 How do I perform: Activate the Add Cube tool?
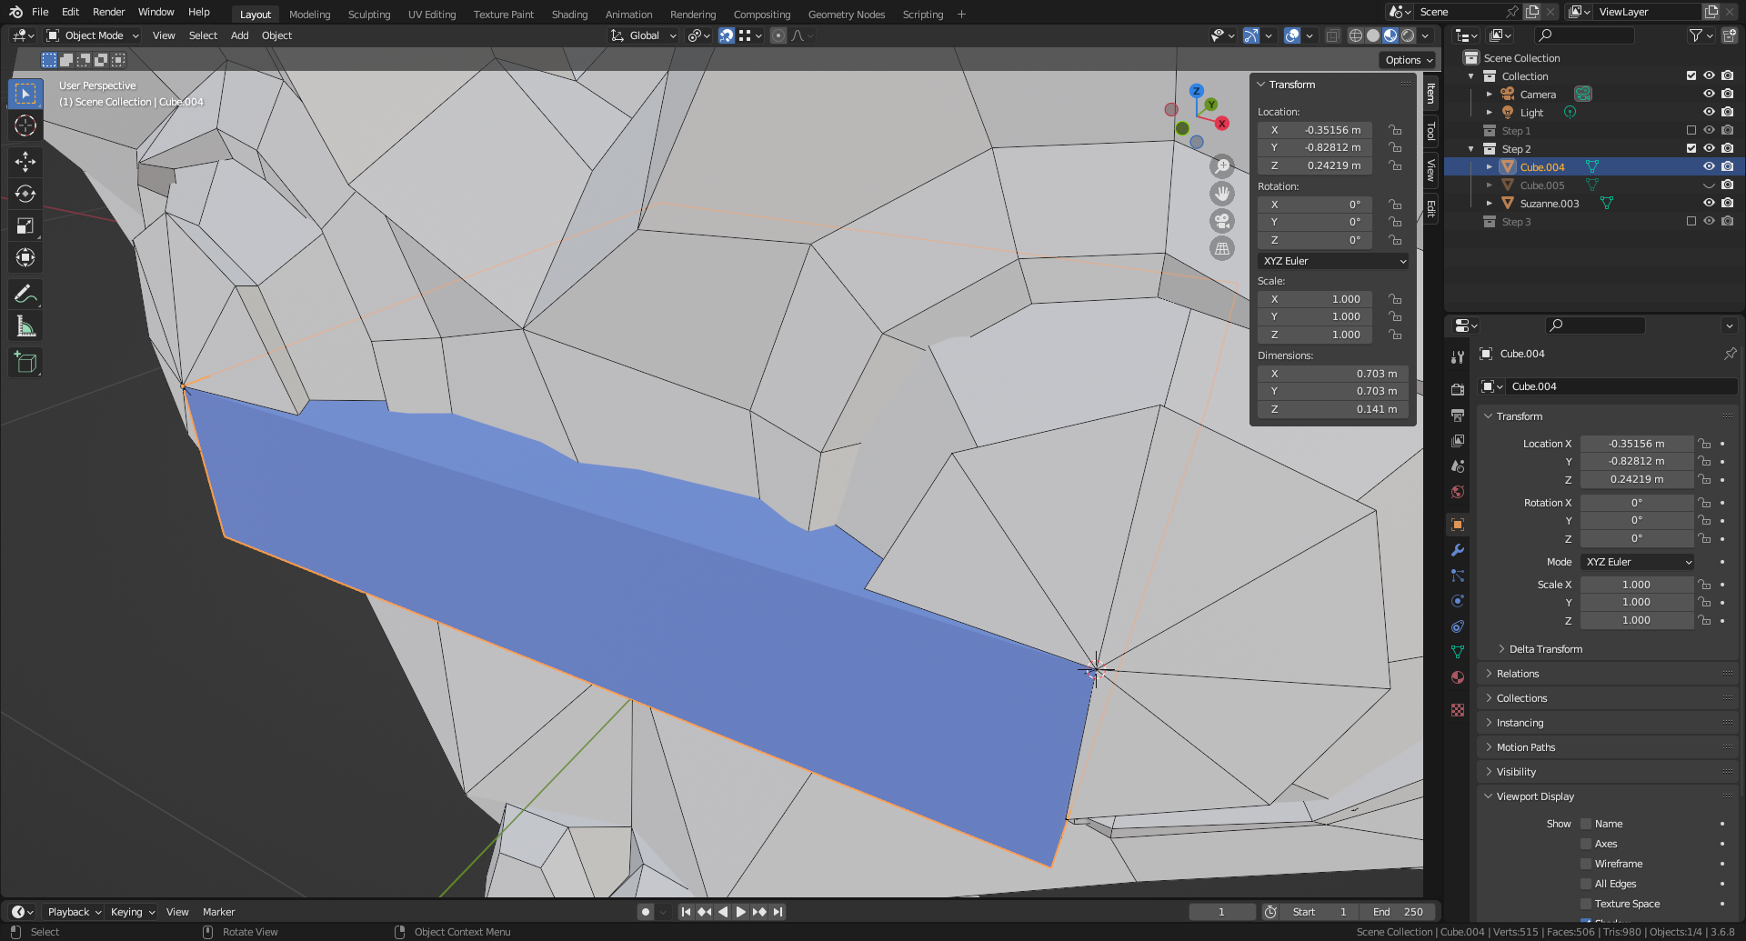point(25,362)
